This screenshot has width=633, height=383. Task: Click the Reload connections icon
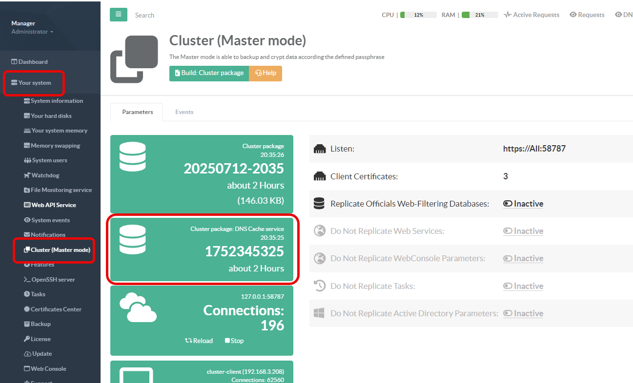coord(188,341)
